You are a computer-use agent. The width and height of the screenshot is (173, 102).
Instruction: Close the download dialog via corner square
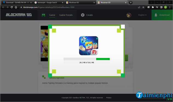point(123,27)
